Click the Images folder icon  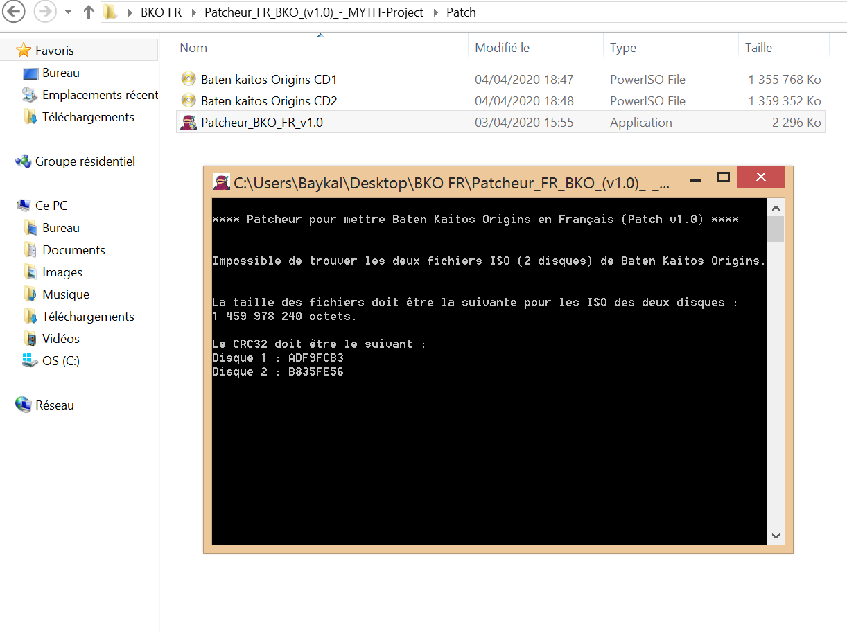(30, 272)
